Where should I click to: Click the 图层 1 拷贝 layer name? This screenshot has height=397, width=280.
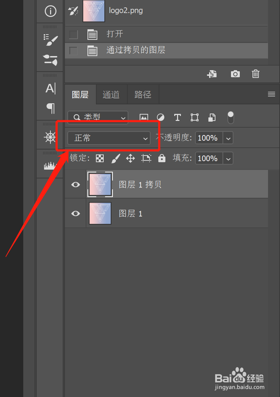140,185
